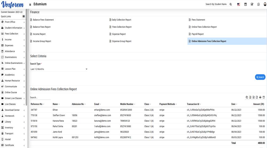
Task: Copy table data with copy icon
Action: point(247,98)
